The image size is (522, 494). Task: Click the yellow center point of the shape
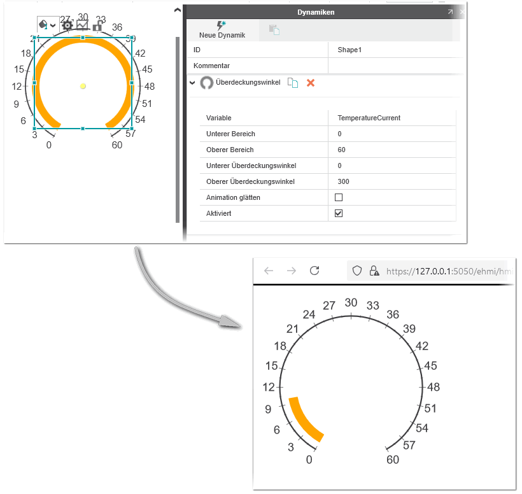coord(83,86)
